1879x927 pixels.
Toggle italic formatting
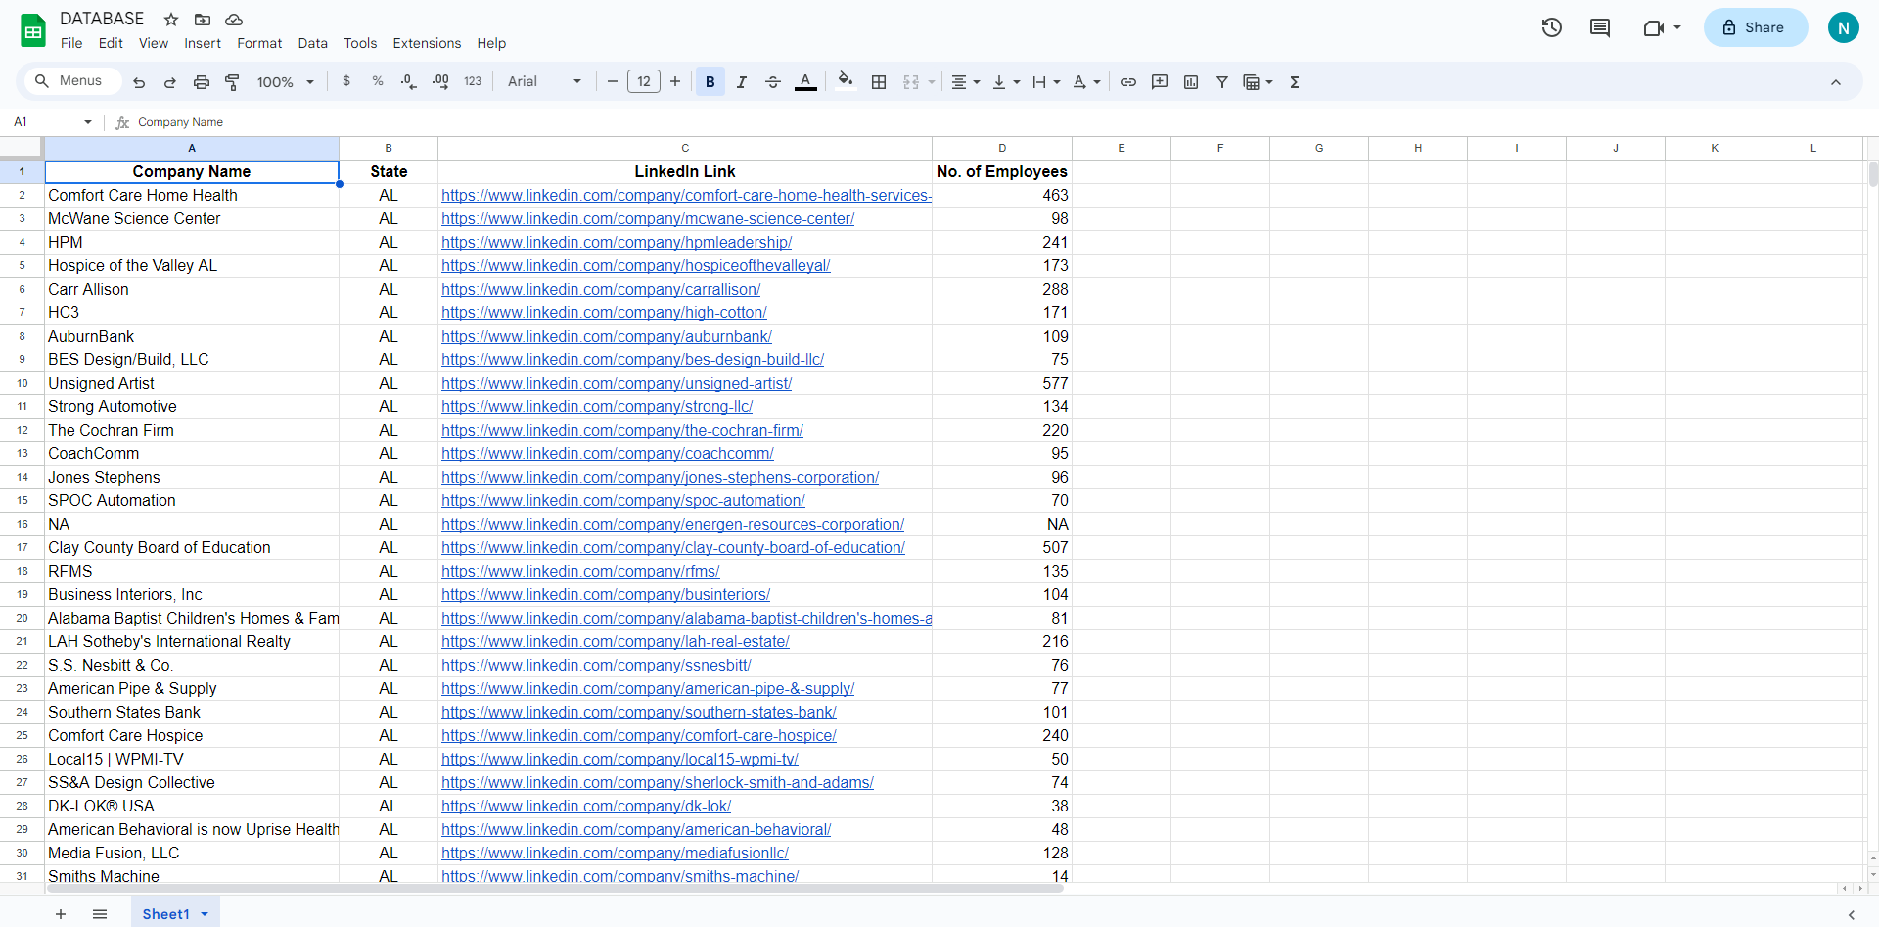(x=742, y=82)
